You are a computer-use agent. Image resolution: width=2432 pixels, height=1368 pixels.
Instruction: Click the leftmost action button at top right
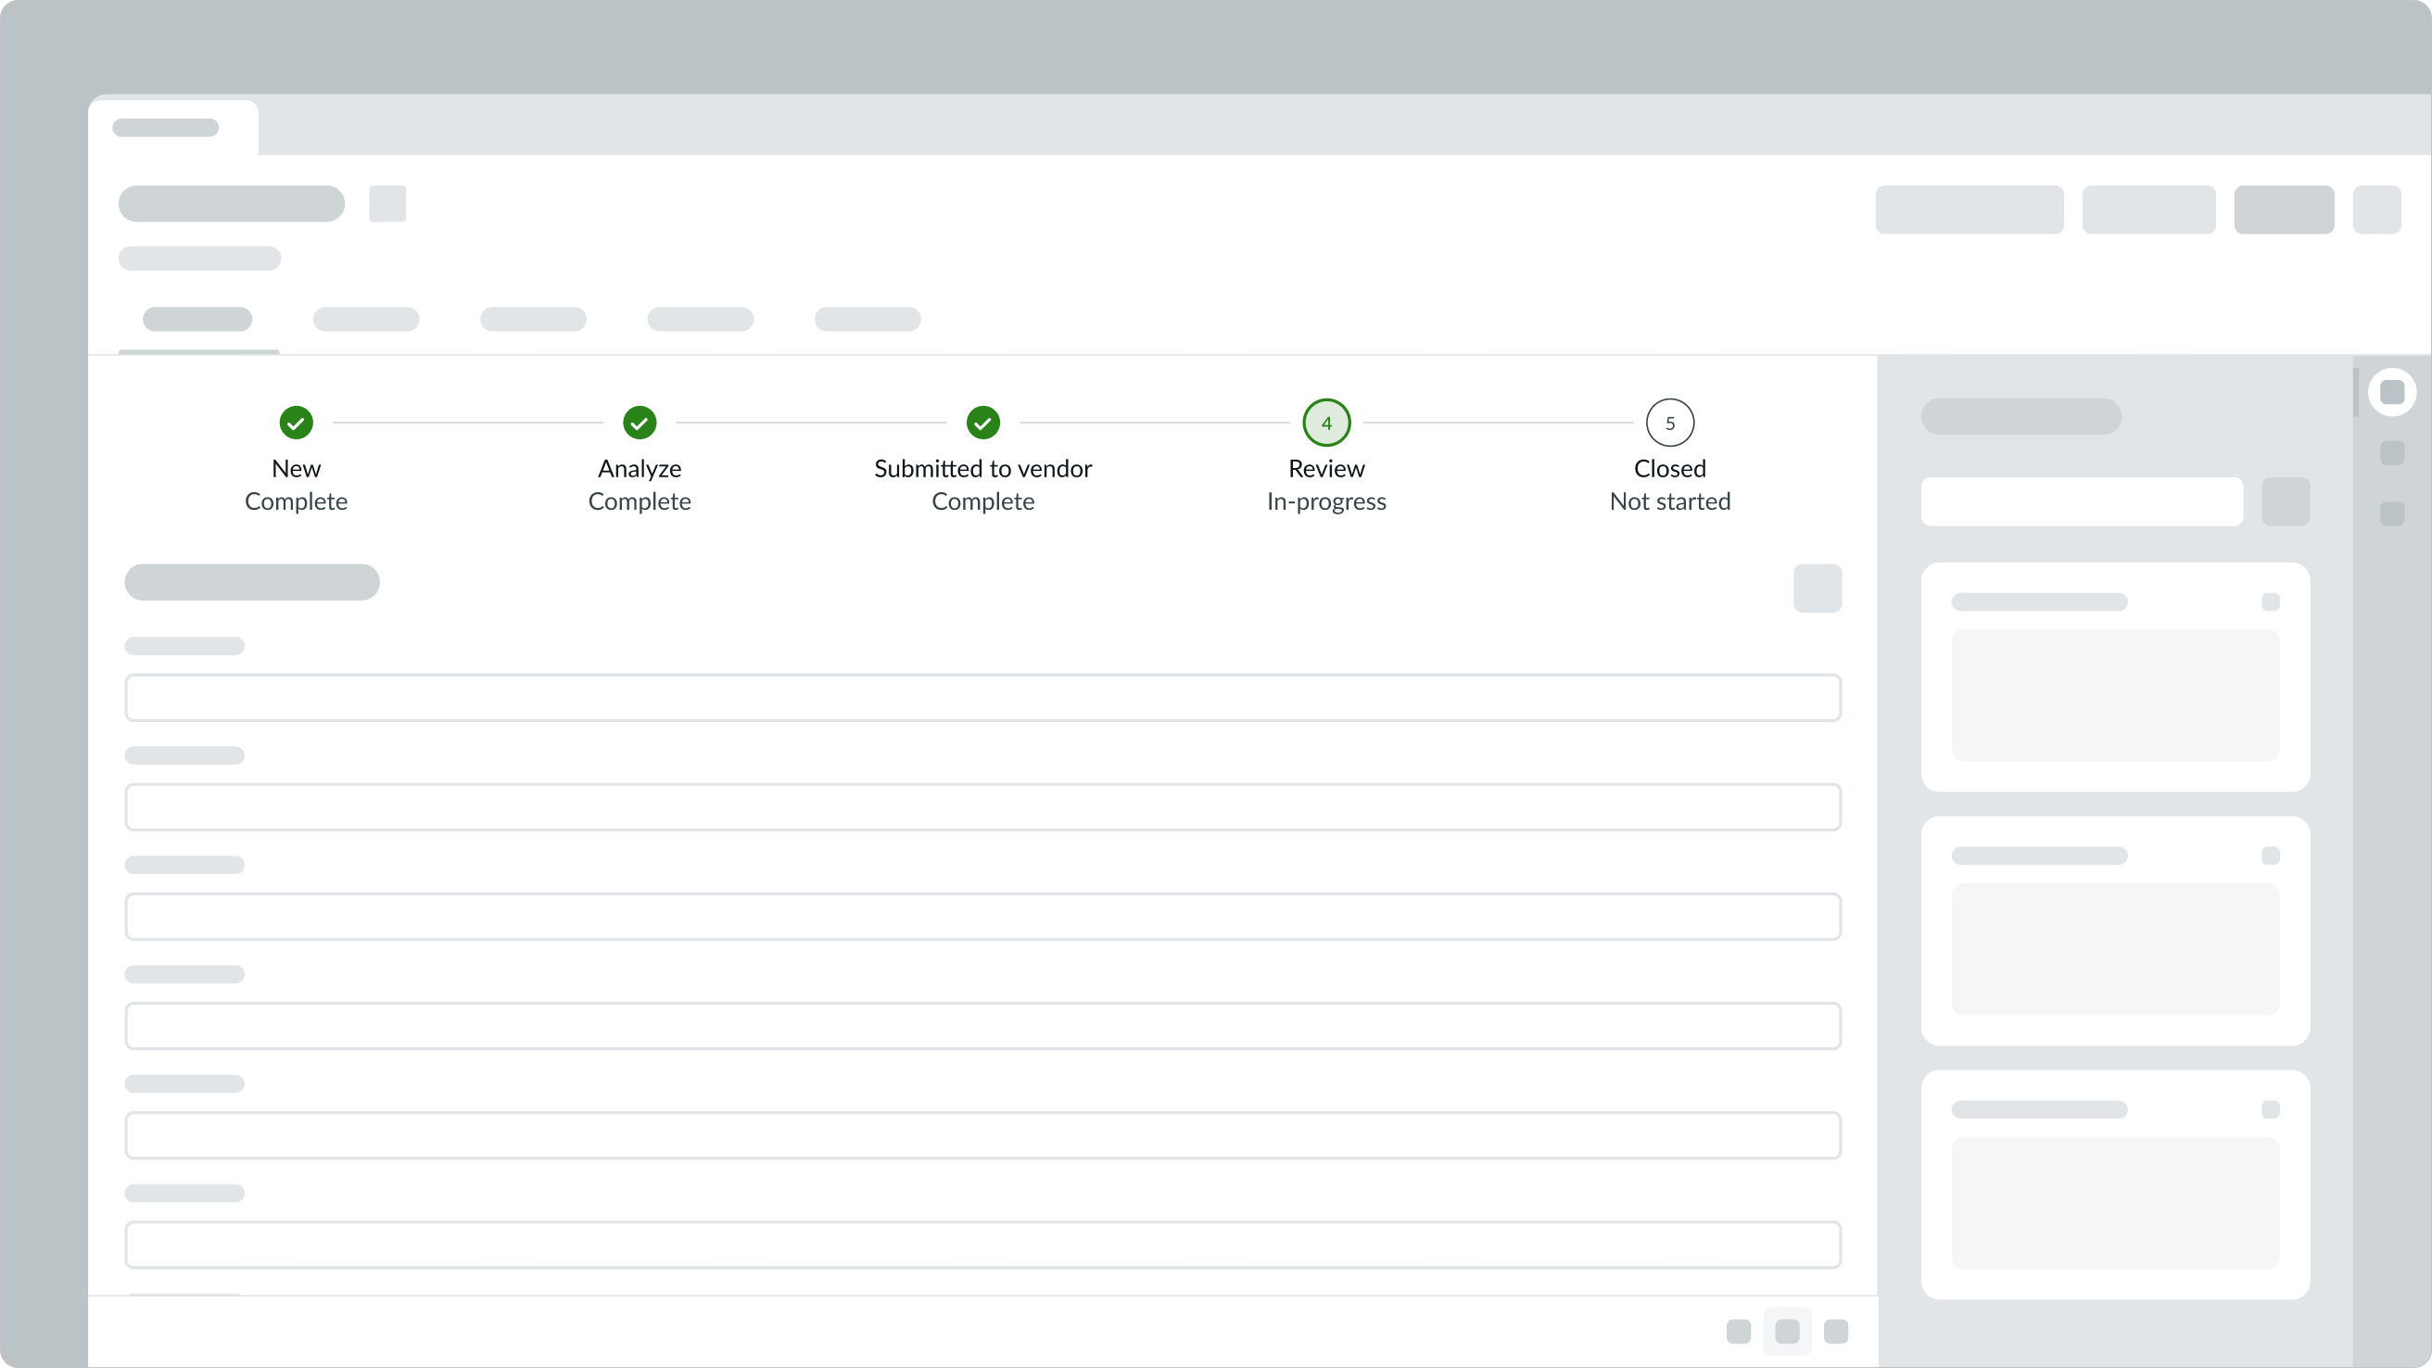[1969, 209]
